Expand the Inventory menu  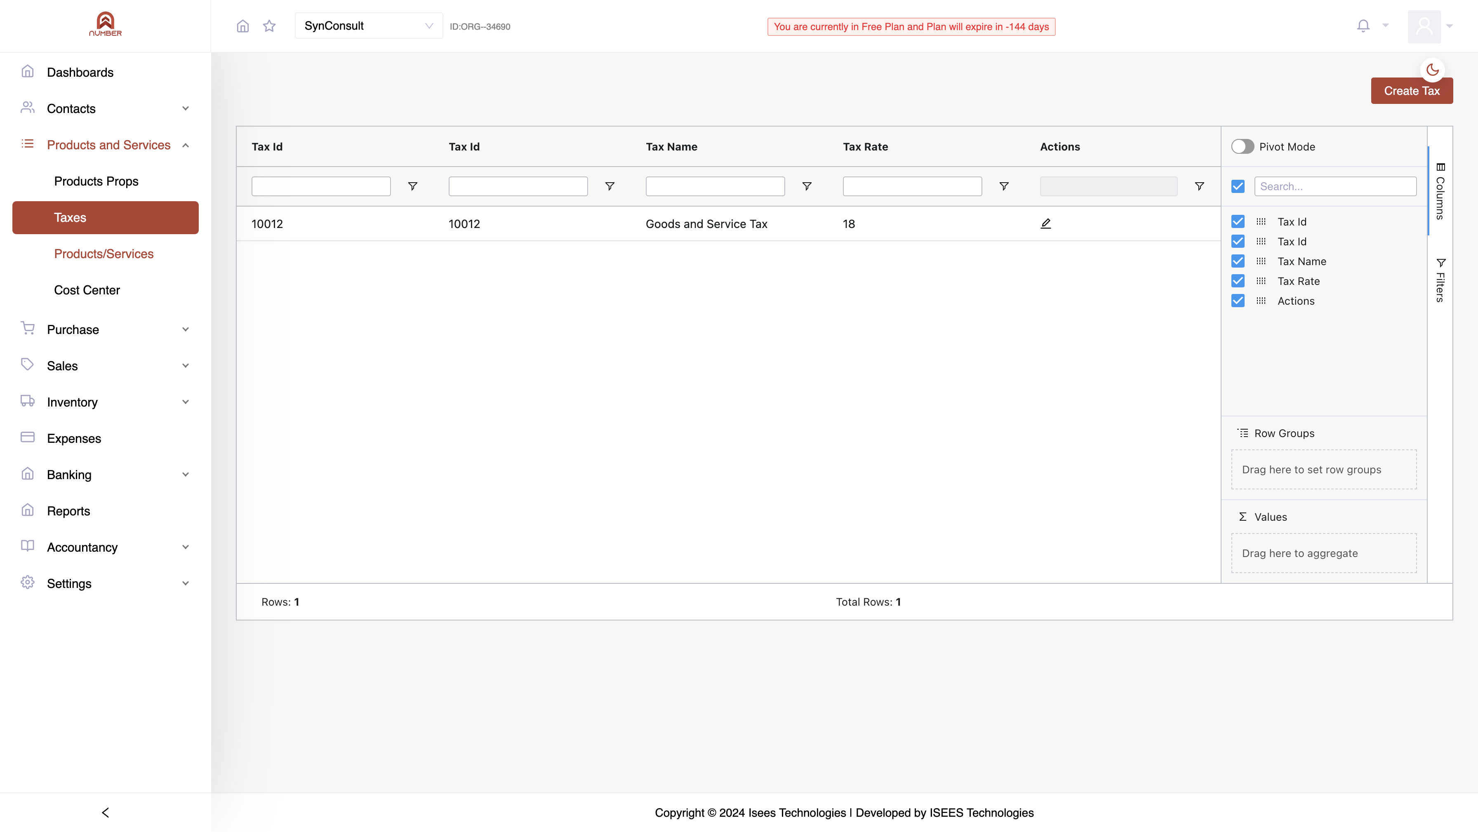105,402
